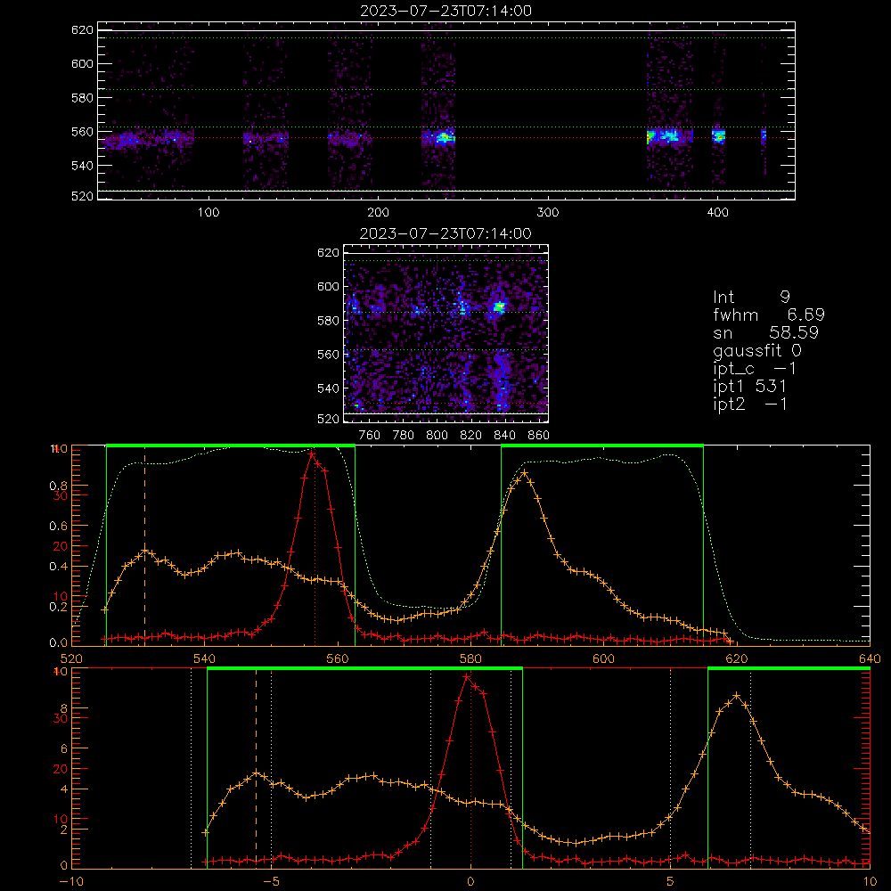Click the top plot timestamp title 2023-07-23T07:14:00
The height and width of the screenshot is (891, 891).
(x=445, y=11)
